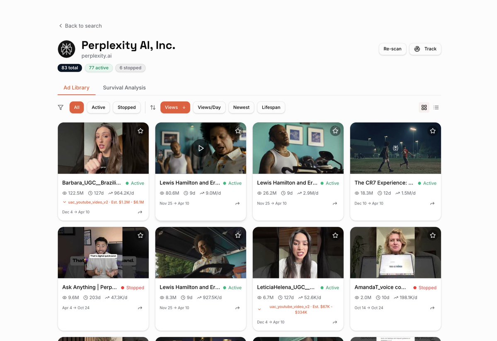
Task: Click the Stopped status on Ask Anything
Action: (x=133, y=288)
